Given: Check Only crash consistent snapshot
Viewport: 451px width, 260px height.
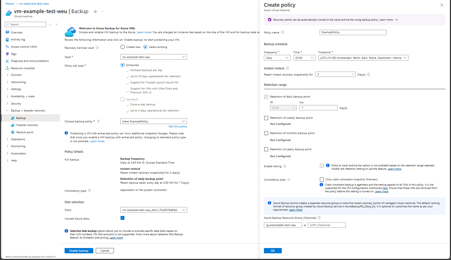Looking at the screenshot, I should pyautogui.click(x=322, y=179).
